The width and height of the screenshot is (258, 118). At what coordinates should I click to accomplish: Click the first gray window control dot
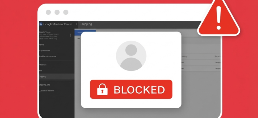pyautogui.click(x=48, y=12)
